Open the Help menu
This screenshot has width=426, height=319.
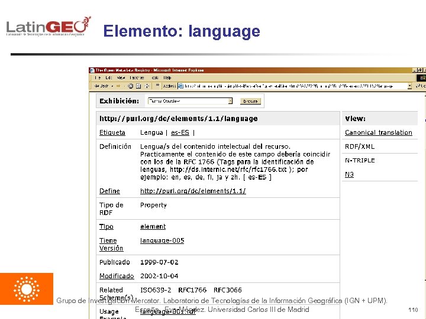tap(167, 77)
